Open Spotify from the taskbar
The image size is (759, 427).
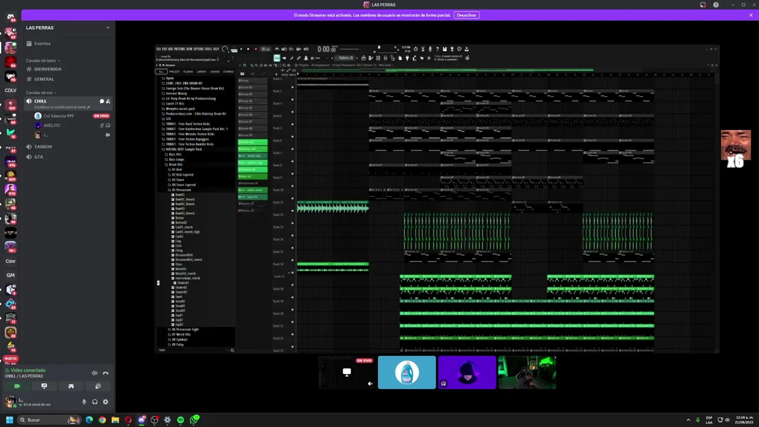[180, 420]
